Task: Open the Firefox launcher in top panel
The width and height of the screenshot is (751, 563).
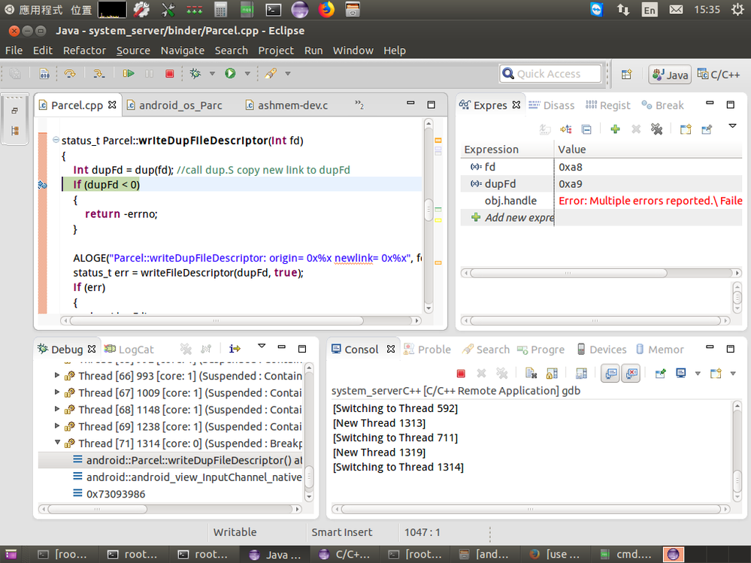Action: coord(326,9)
